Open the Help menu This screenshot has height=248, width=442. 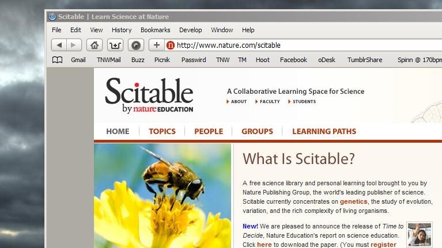click(x=248, y=30)
